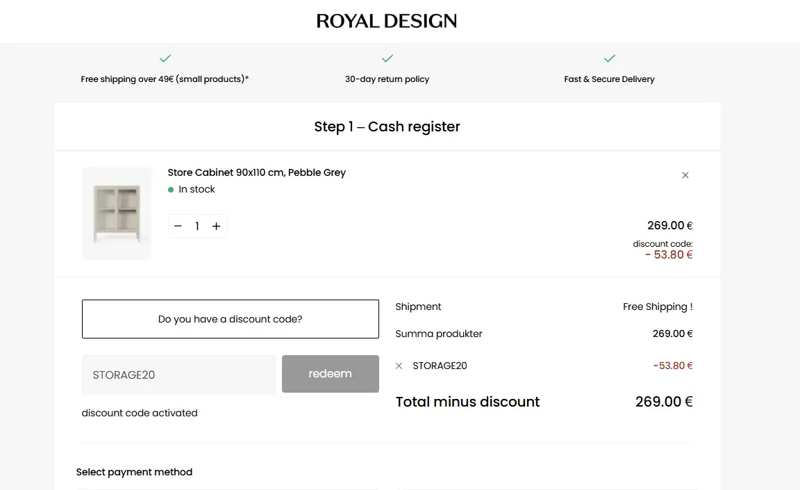Click the Select payment method heading
The height and width of the screenshot is (490, 800).
[x=134, y=472]
